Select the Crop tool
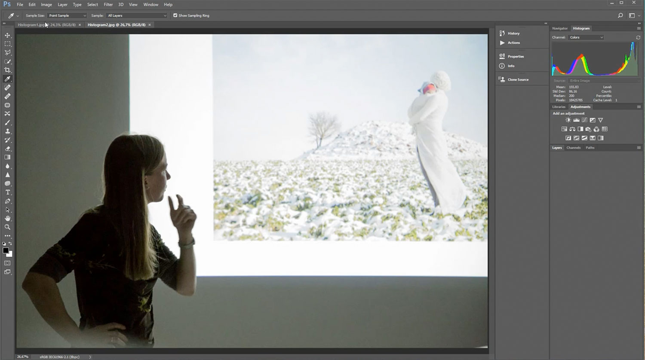The height and width of the screenshot is (360, 645). tap(7, 70)
